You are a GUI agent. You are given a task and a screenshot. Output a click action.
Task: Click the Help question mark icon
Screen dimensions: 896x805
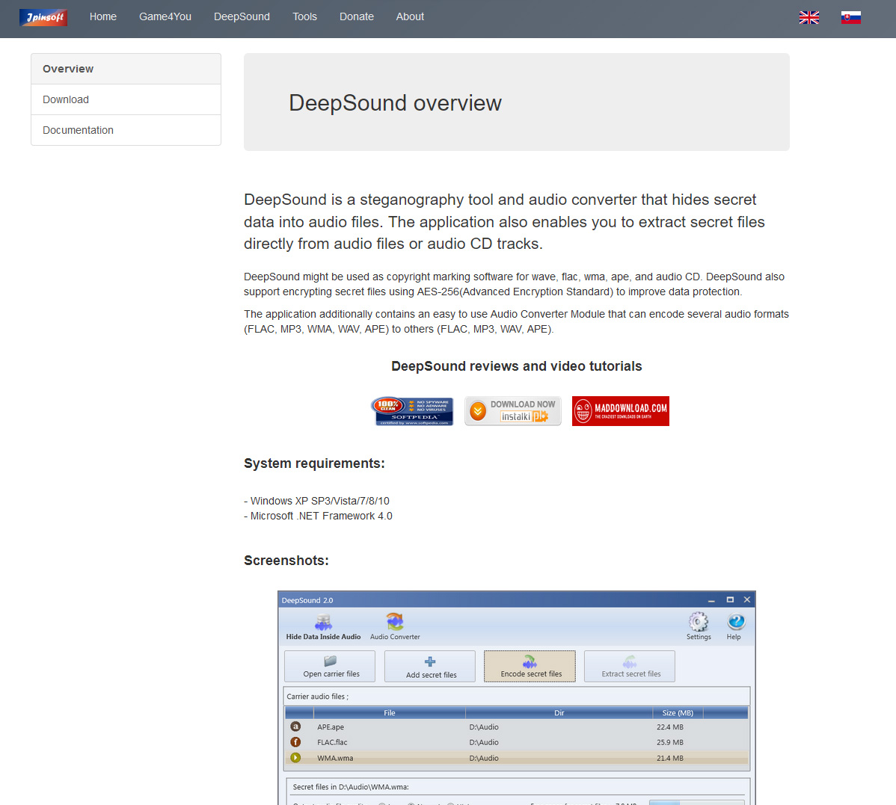coord(734,623)
